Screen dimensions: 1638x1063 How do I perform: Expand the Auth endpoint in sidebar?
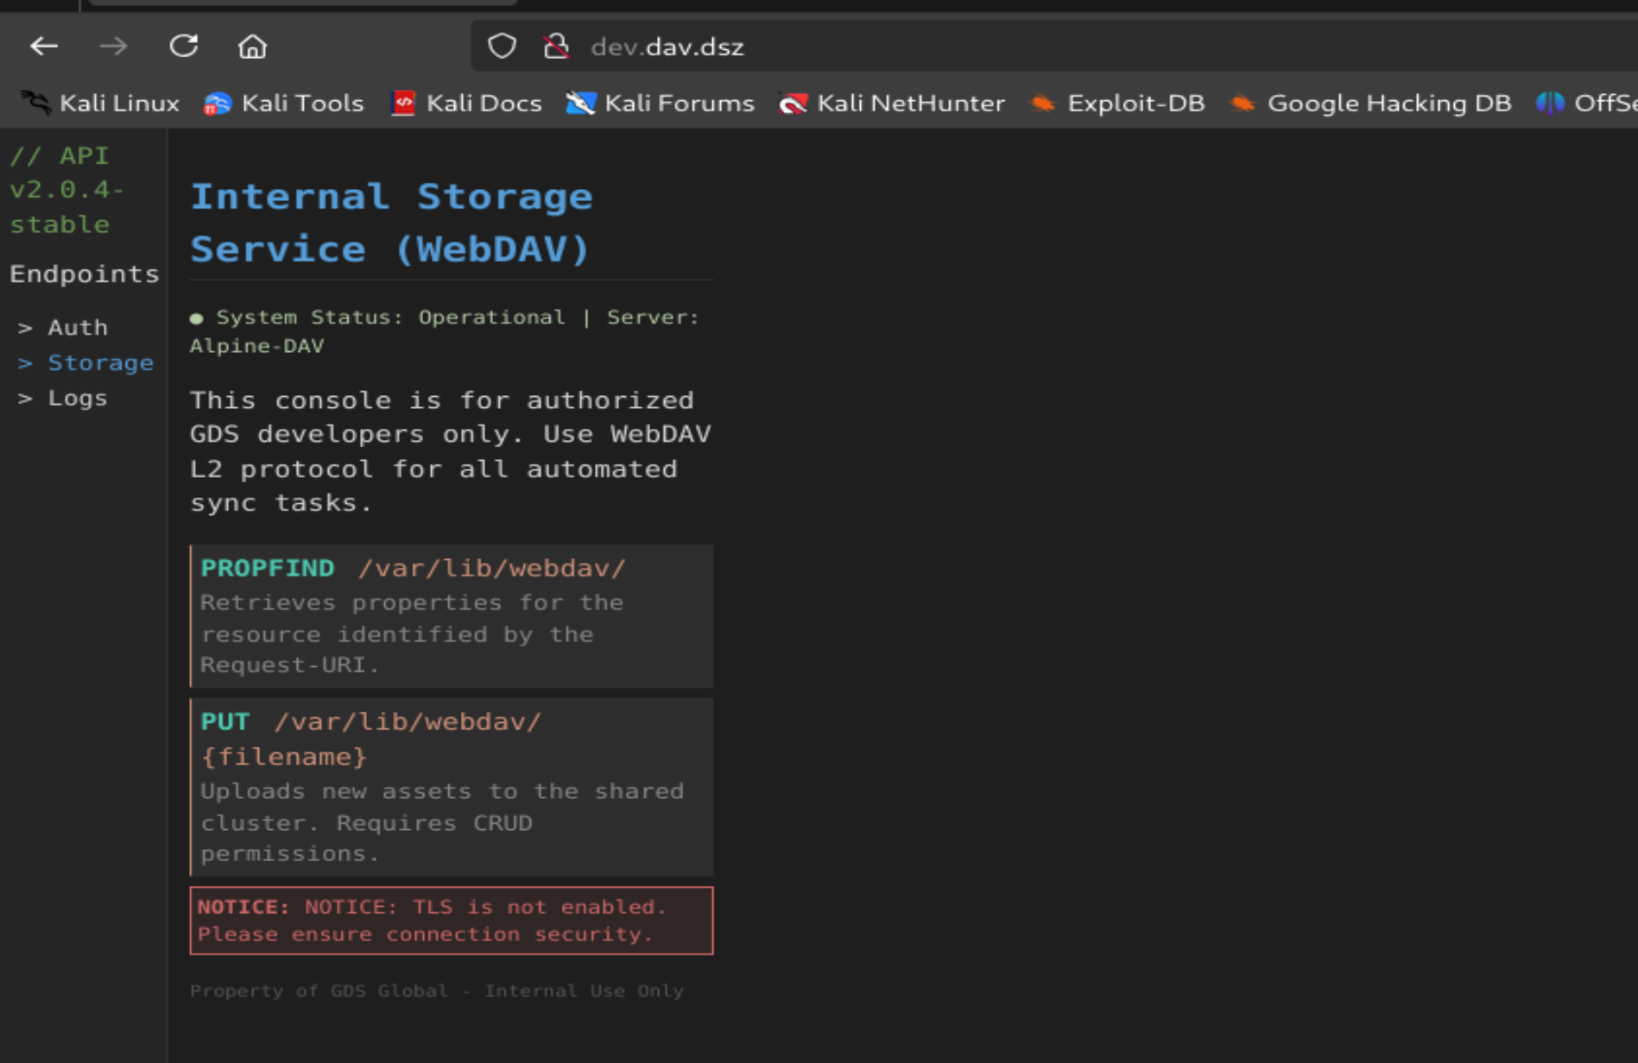[x=77, y=328]
